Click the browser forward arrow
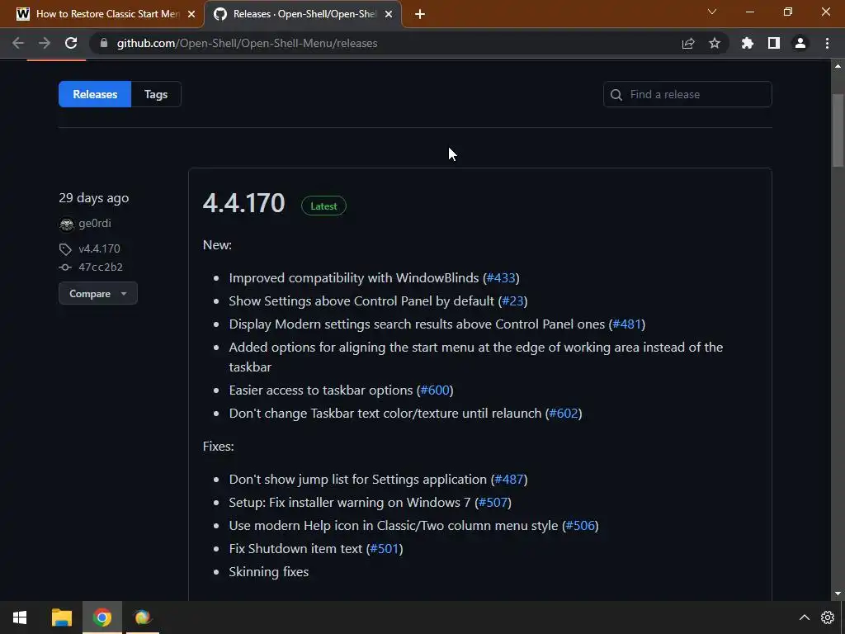845x634 pixels. click(x=45, y=43)
